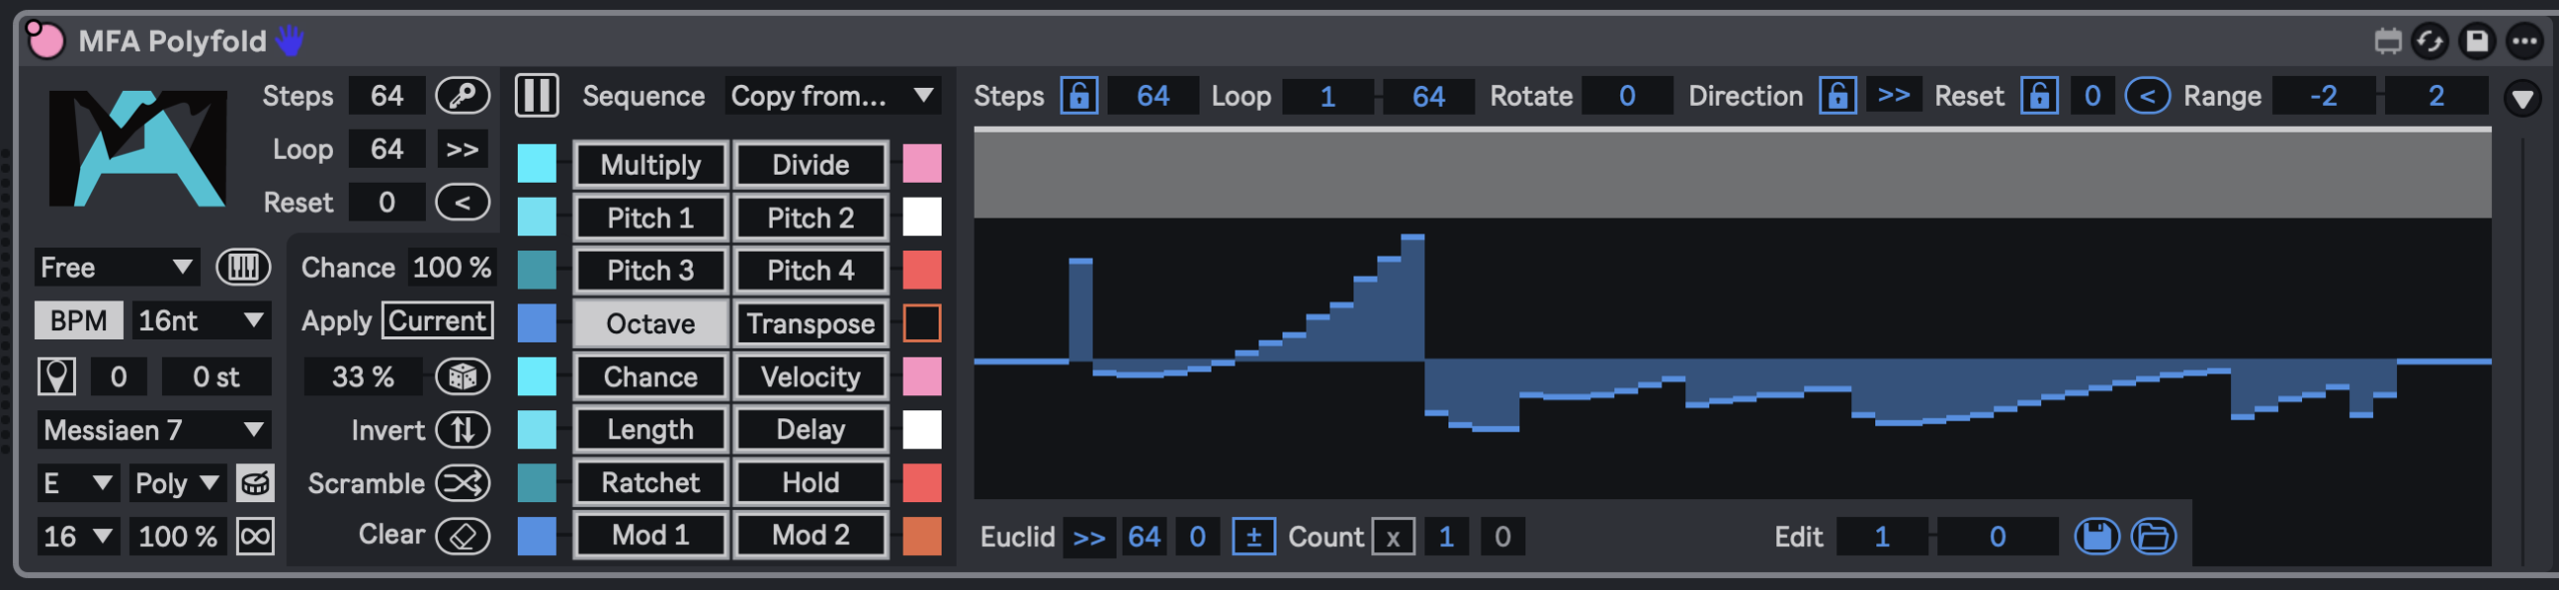
Task: Switch to the Ratchet sequence tab
Action: 651,483
